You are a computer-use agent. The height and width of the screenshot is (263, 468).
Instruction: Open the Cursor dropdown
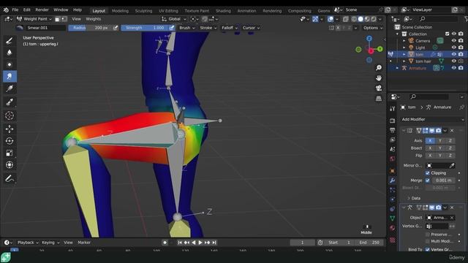[x=251, y=28]
